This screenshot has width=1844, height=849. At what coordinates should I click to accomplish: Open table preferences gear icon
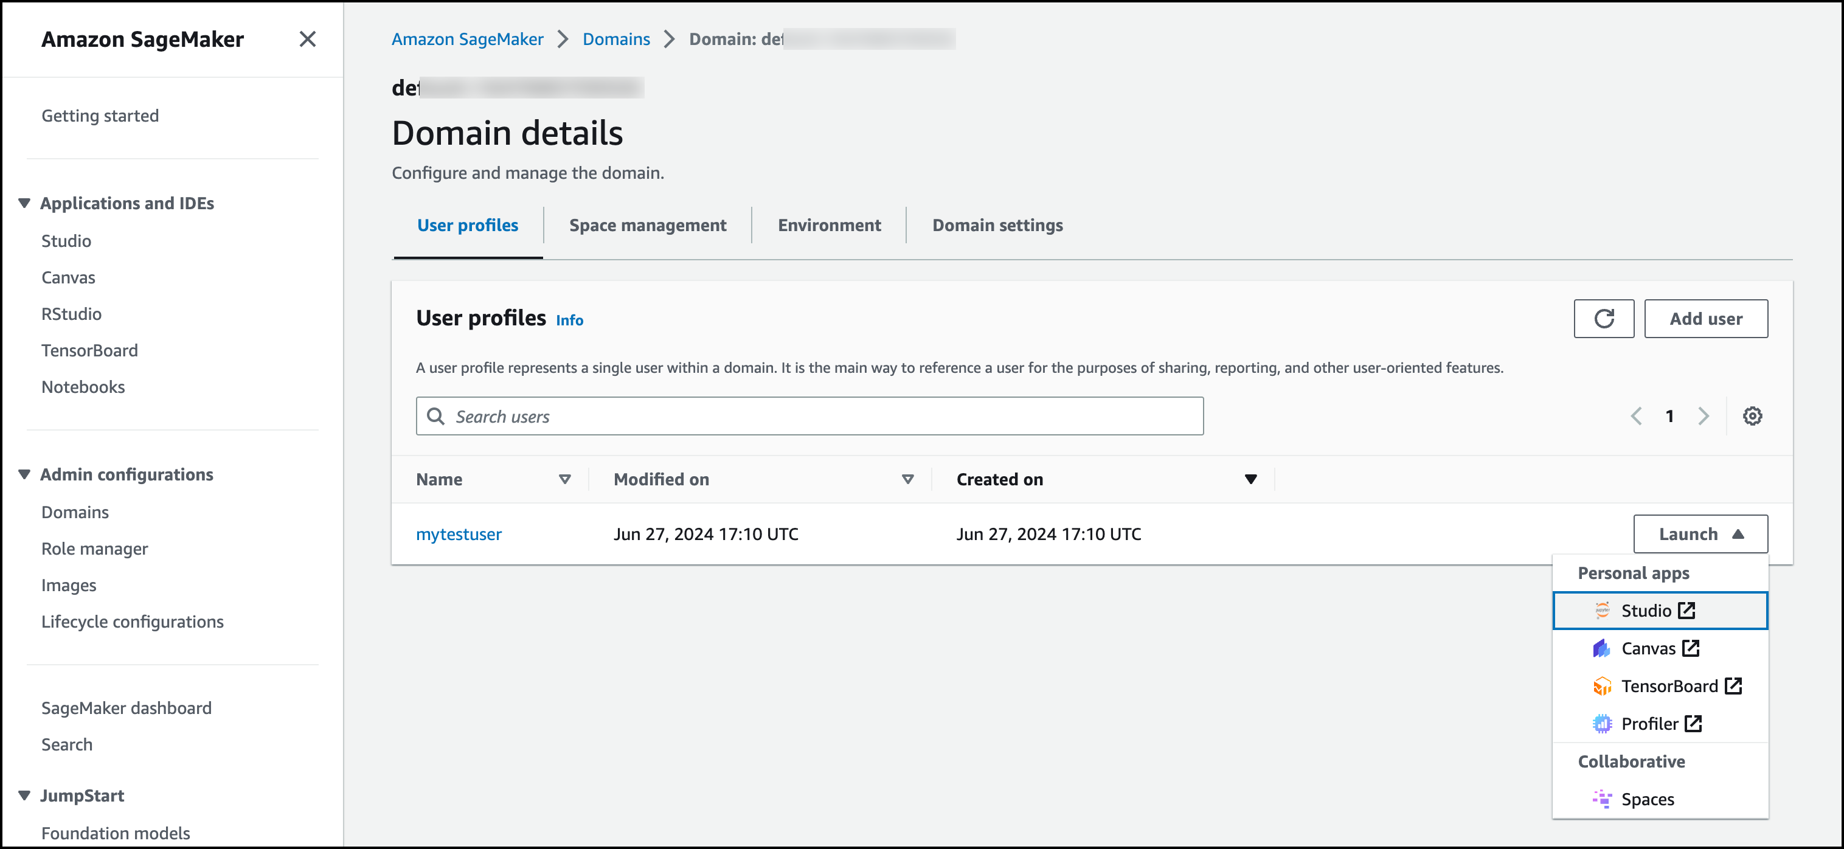click(x=1752, y=416)
